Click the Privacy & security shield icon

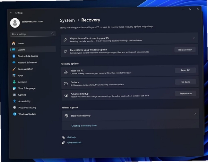pyautogui.click(x=15, y=107)
